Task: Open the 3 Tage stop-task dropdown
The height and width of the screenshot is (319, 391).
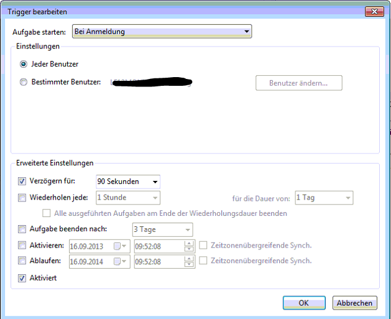Action: (x=187, y=230)
